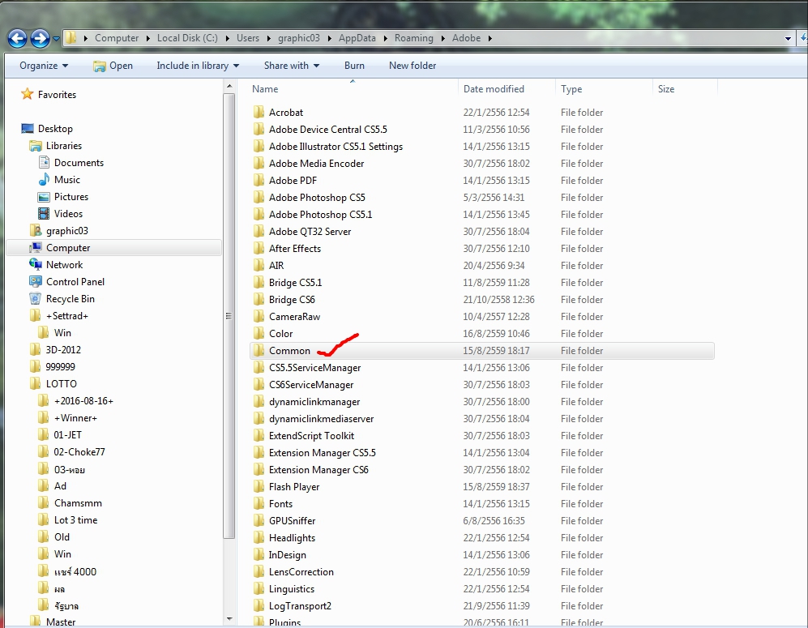Expand the arrow after Roaming breadcrumb
The image size is (808, 628).
442,38
